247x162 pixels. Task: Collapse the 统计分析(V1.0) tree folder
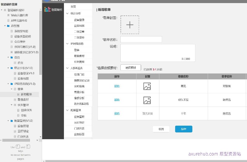coord(8,68)
